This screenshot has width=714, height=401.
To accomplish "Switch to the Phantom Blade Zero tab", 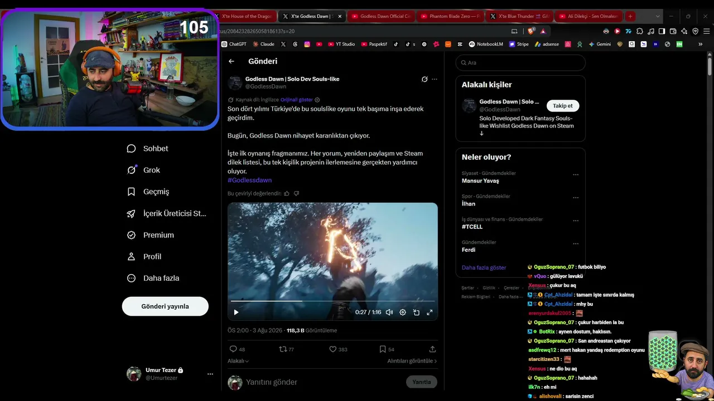I will pos(450,16).
